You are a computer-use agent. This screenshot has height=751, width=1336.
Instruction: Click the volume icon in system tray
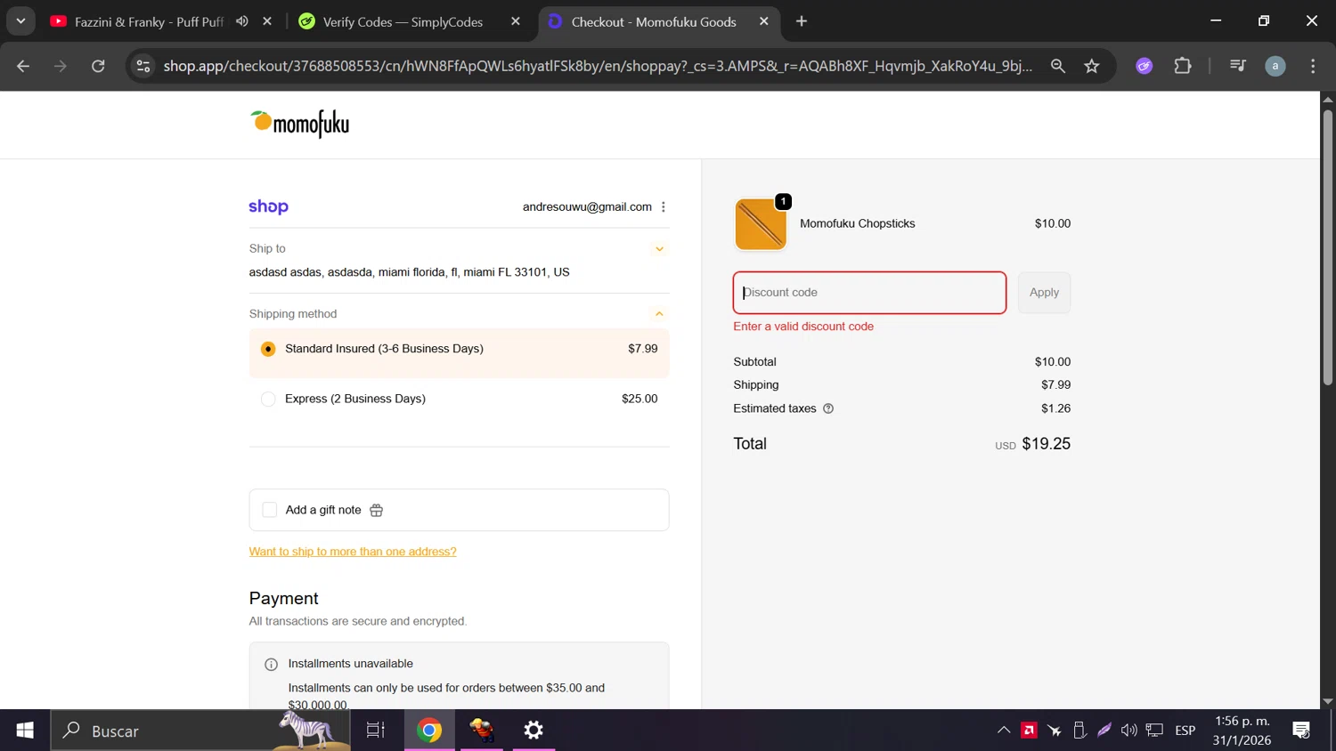[x=1129, y=731]
